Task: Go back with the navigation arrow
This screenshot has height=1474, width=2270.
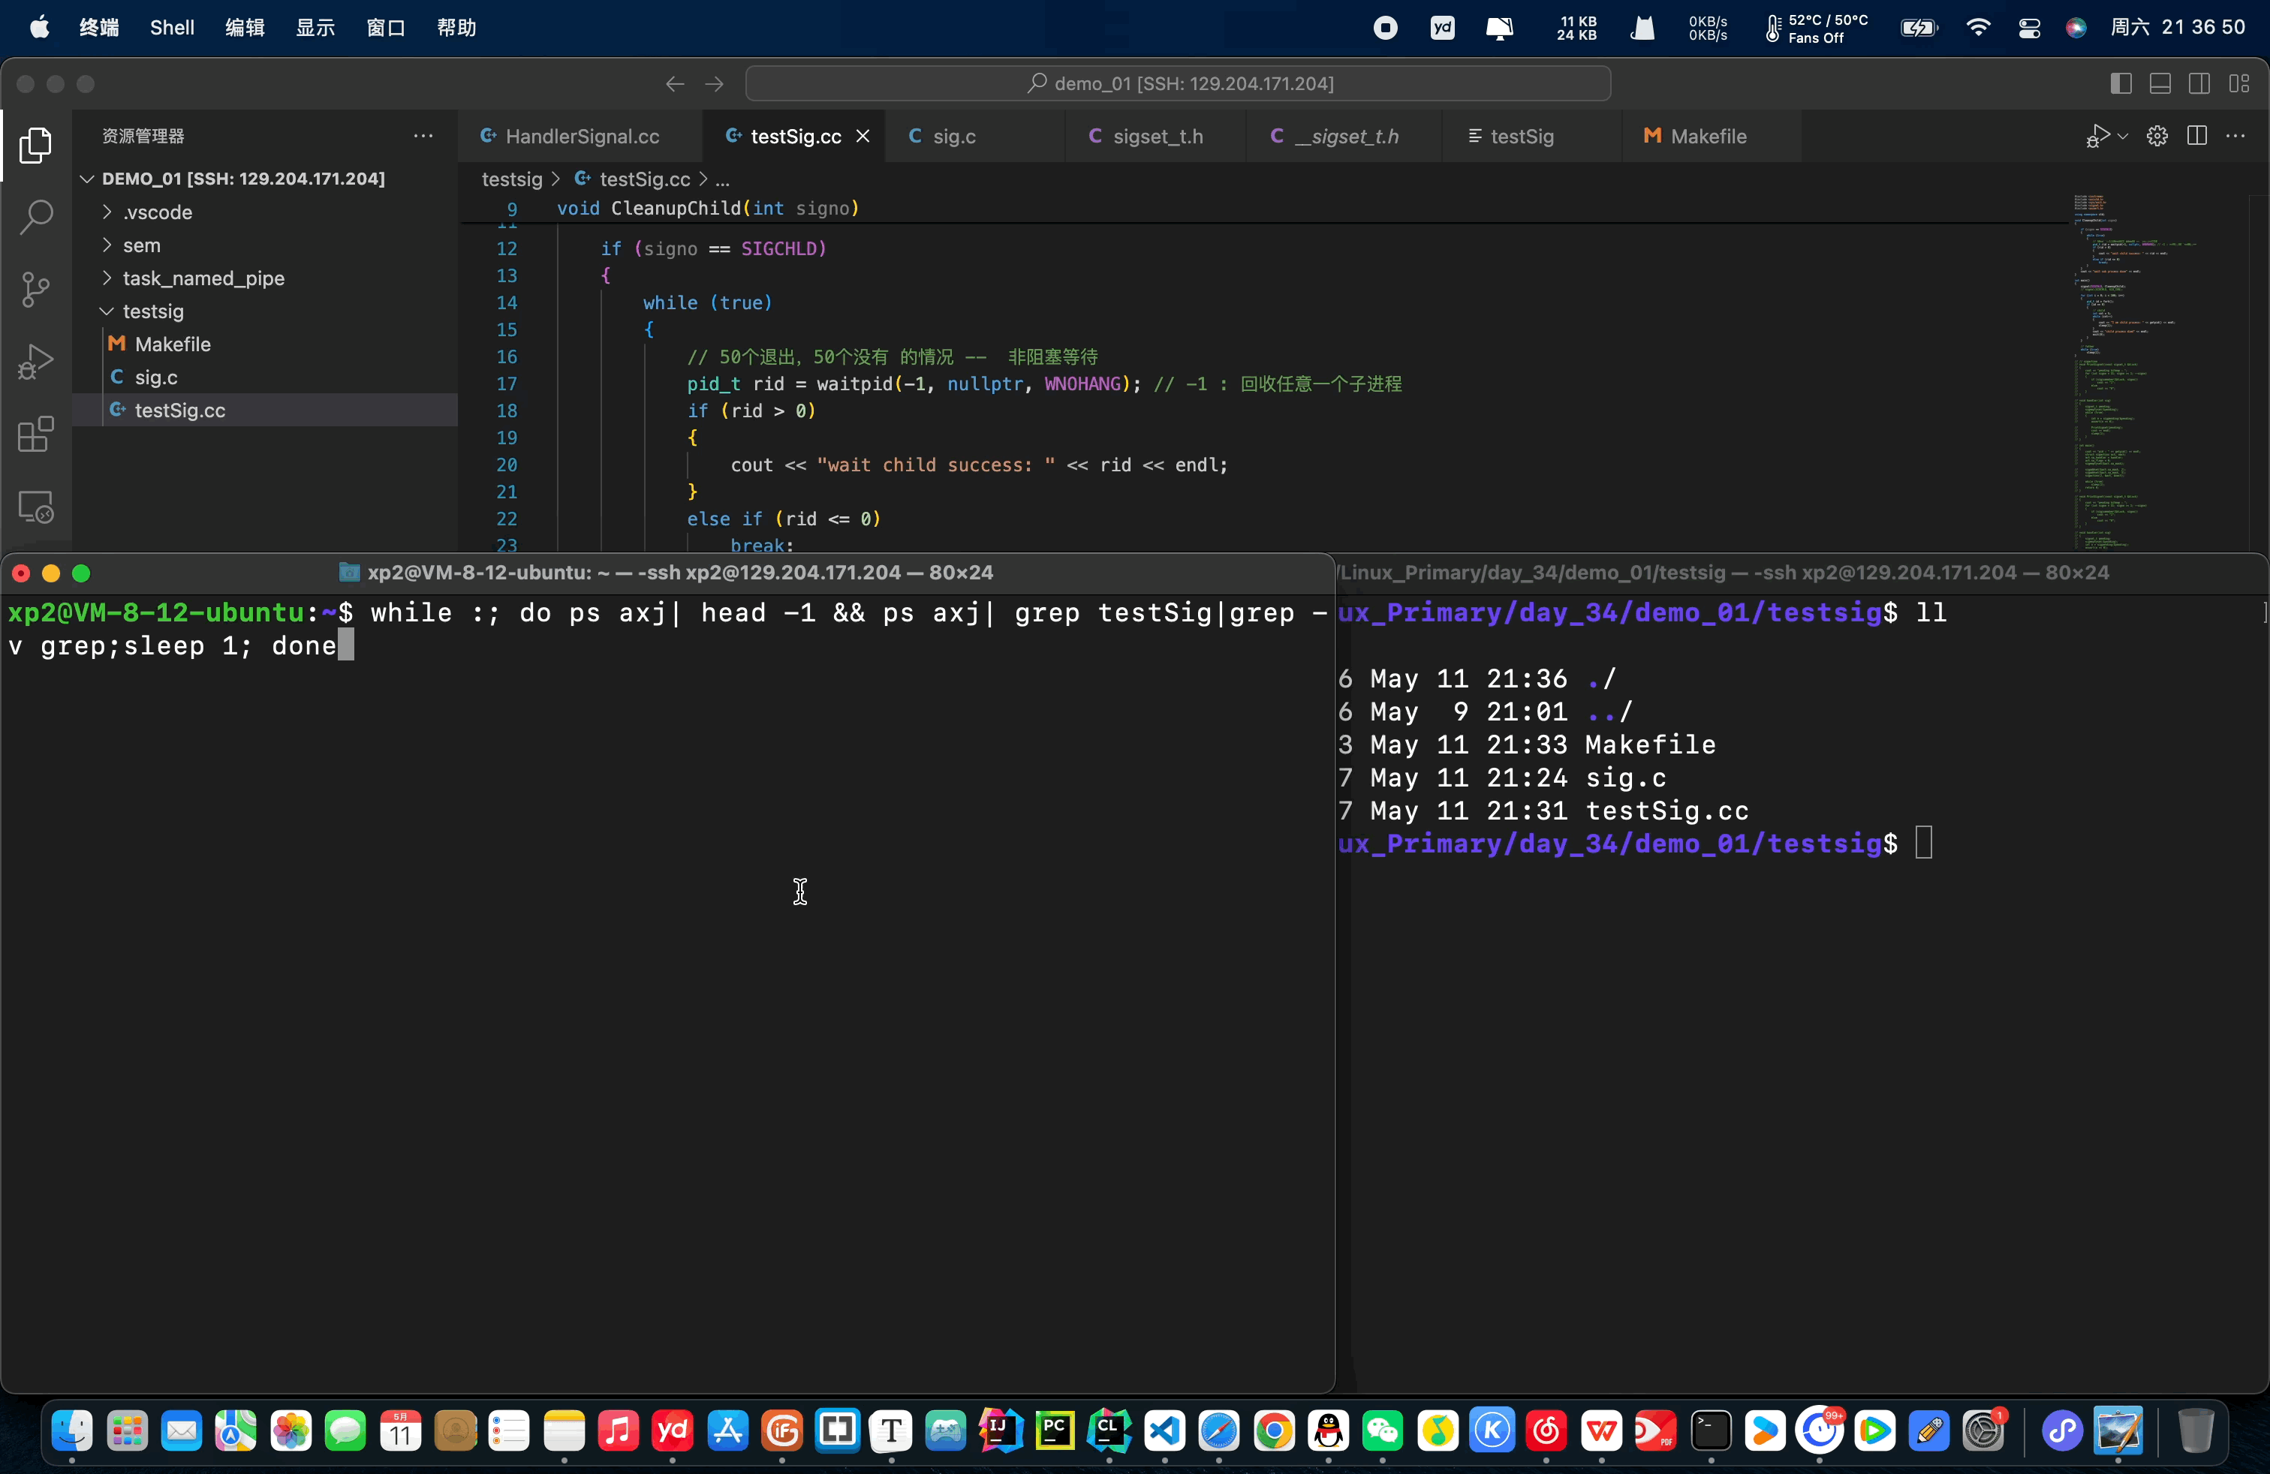Action: click(x=674, y=84)
